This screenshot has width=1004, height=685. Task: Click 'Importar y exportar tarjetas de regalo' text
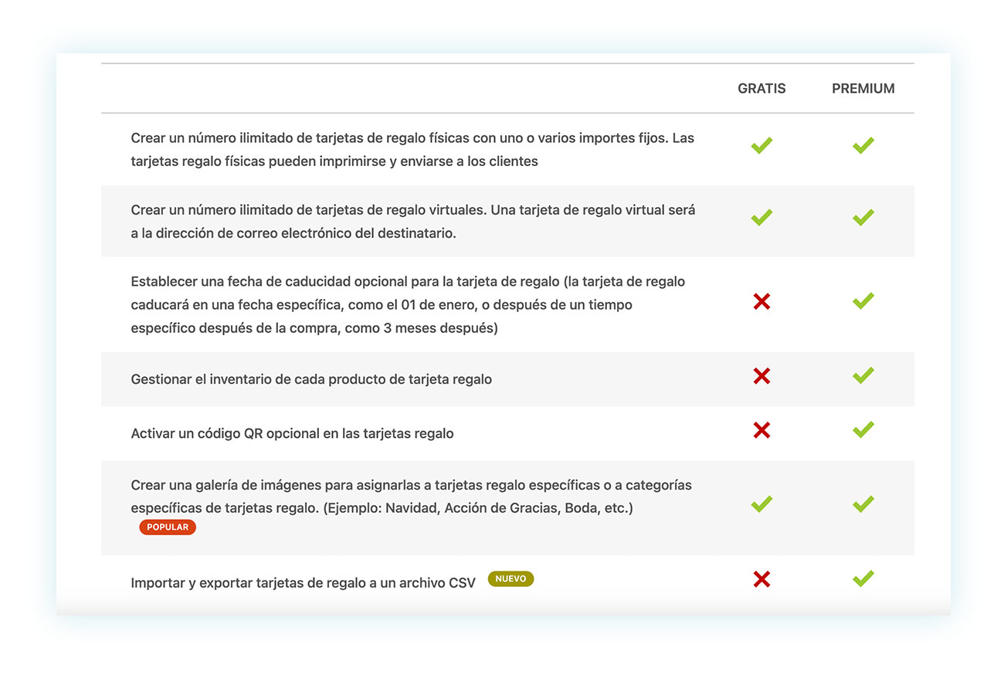click(x=246, y=583)
